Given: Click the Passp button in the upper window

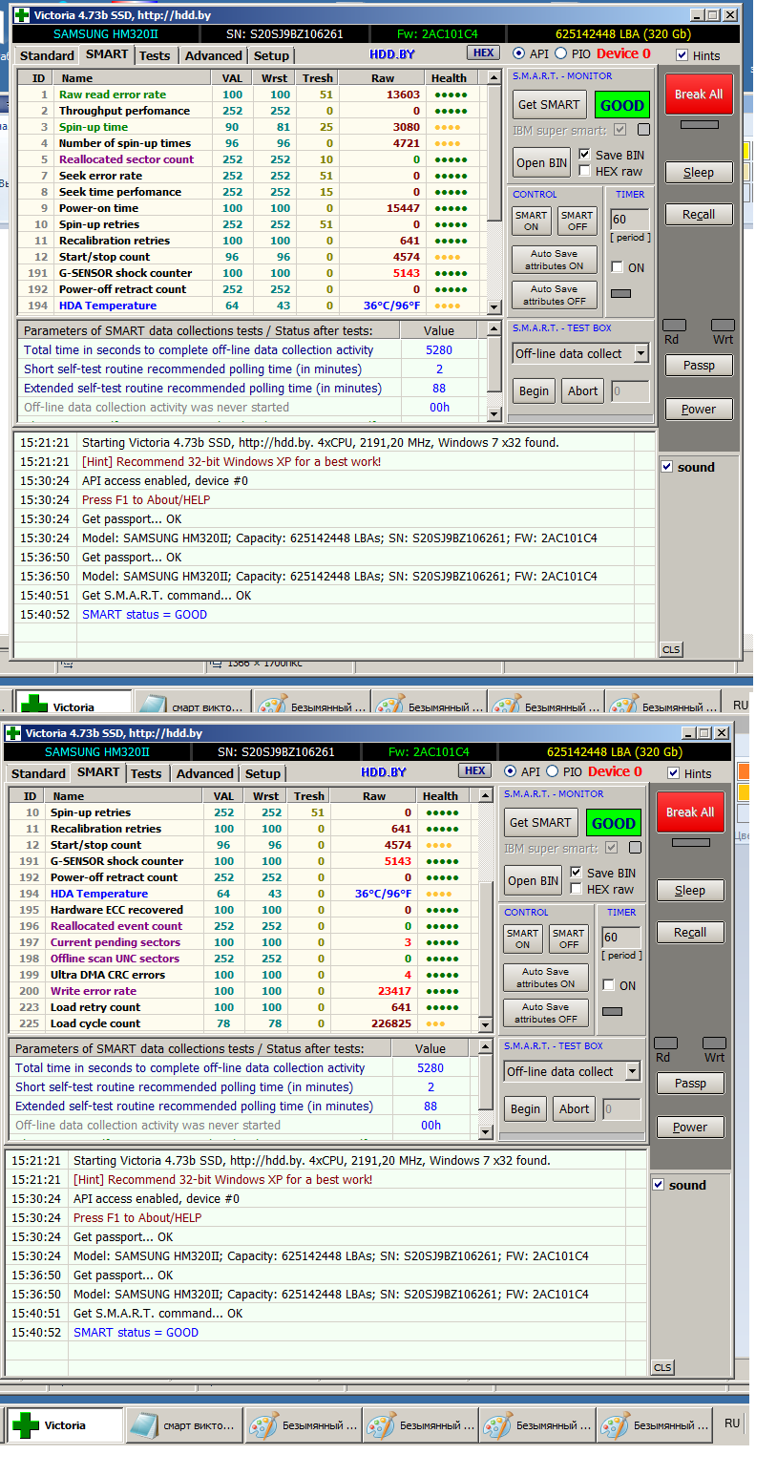Looking at the screenshot, I should (699, 366).
